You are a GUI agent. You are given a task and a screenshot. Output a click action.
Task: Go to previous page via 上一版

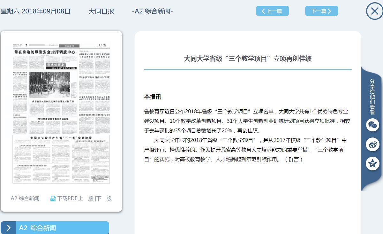86,198
